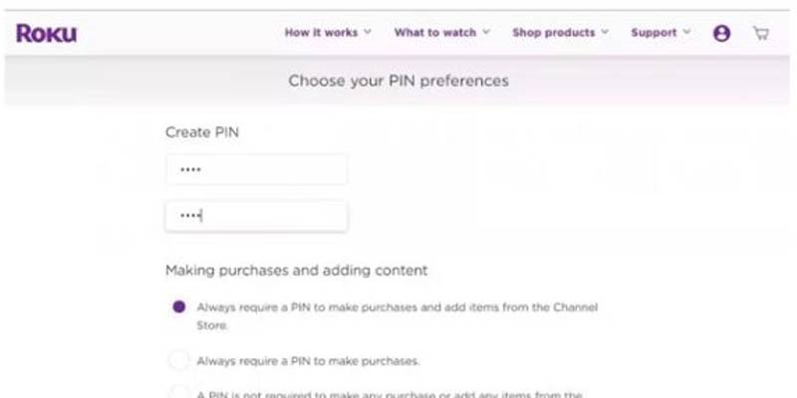
Task: Click the Shop products menu text
Action: 554,33
